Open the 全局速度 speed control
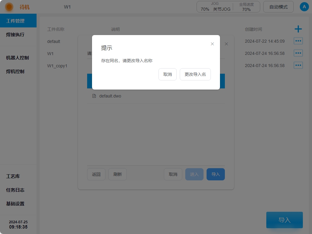 [246, 7]
